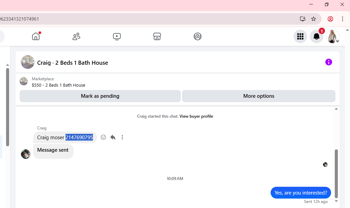Open the Facebook Home feed icon
The image size is (350, 208).
(x=36, y=36)
